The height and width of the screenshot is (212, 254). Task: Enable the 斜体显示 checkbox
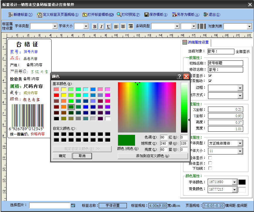tap(210, 163)
